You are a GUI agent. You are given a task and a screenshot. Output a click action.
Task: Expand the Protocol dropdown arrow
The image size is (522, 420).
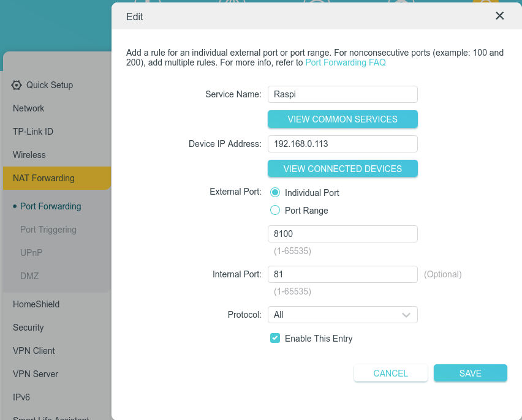(406, 315)
